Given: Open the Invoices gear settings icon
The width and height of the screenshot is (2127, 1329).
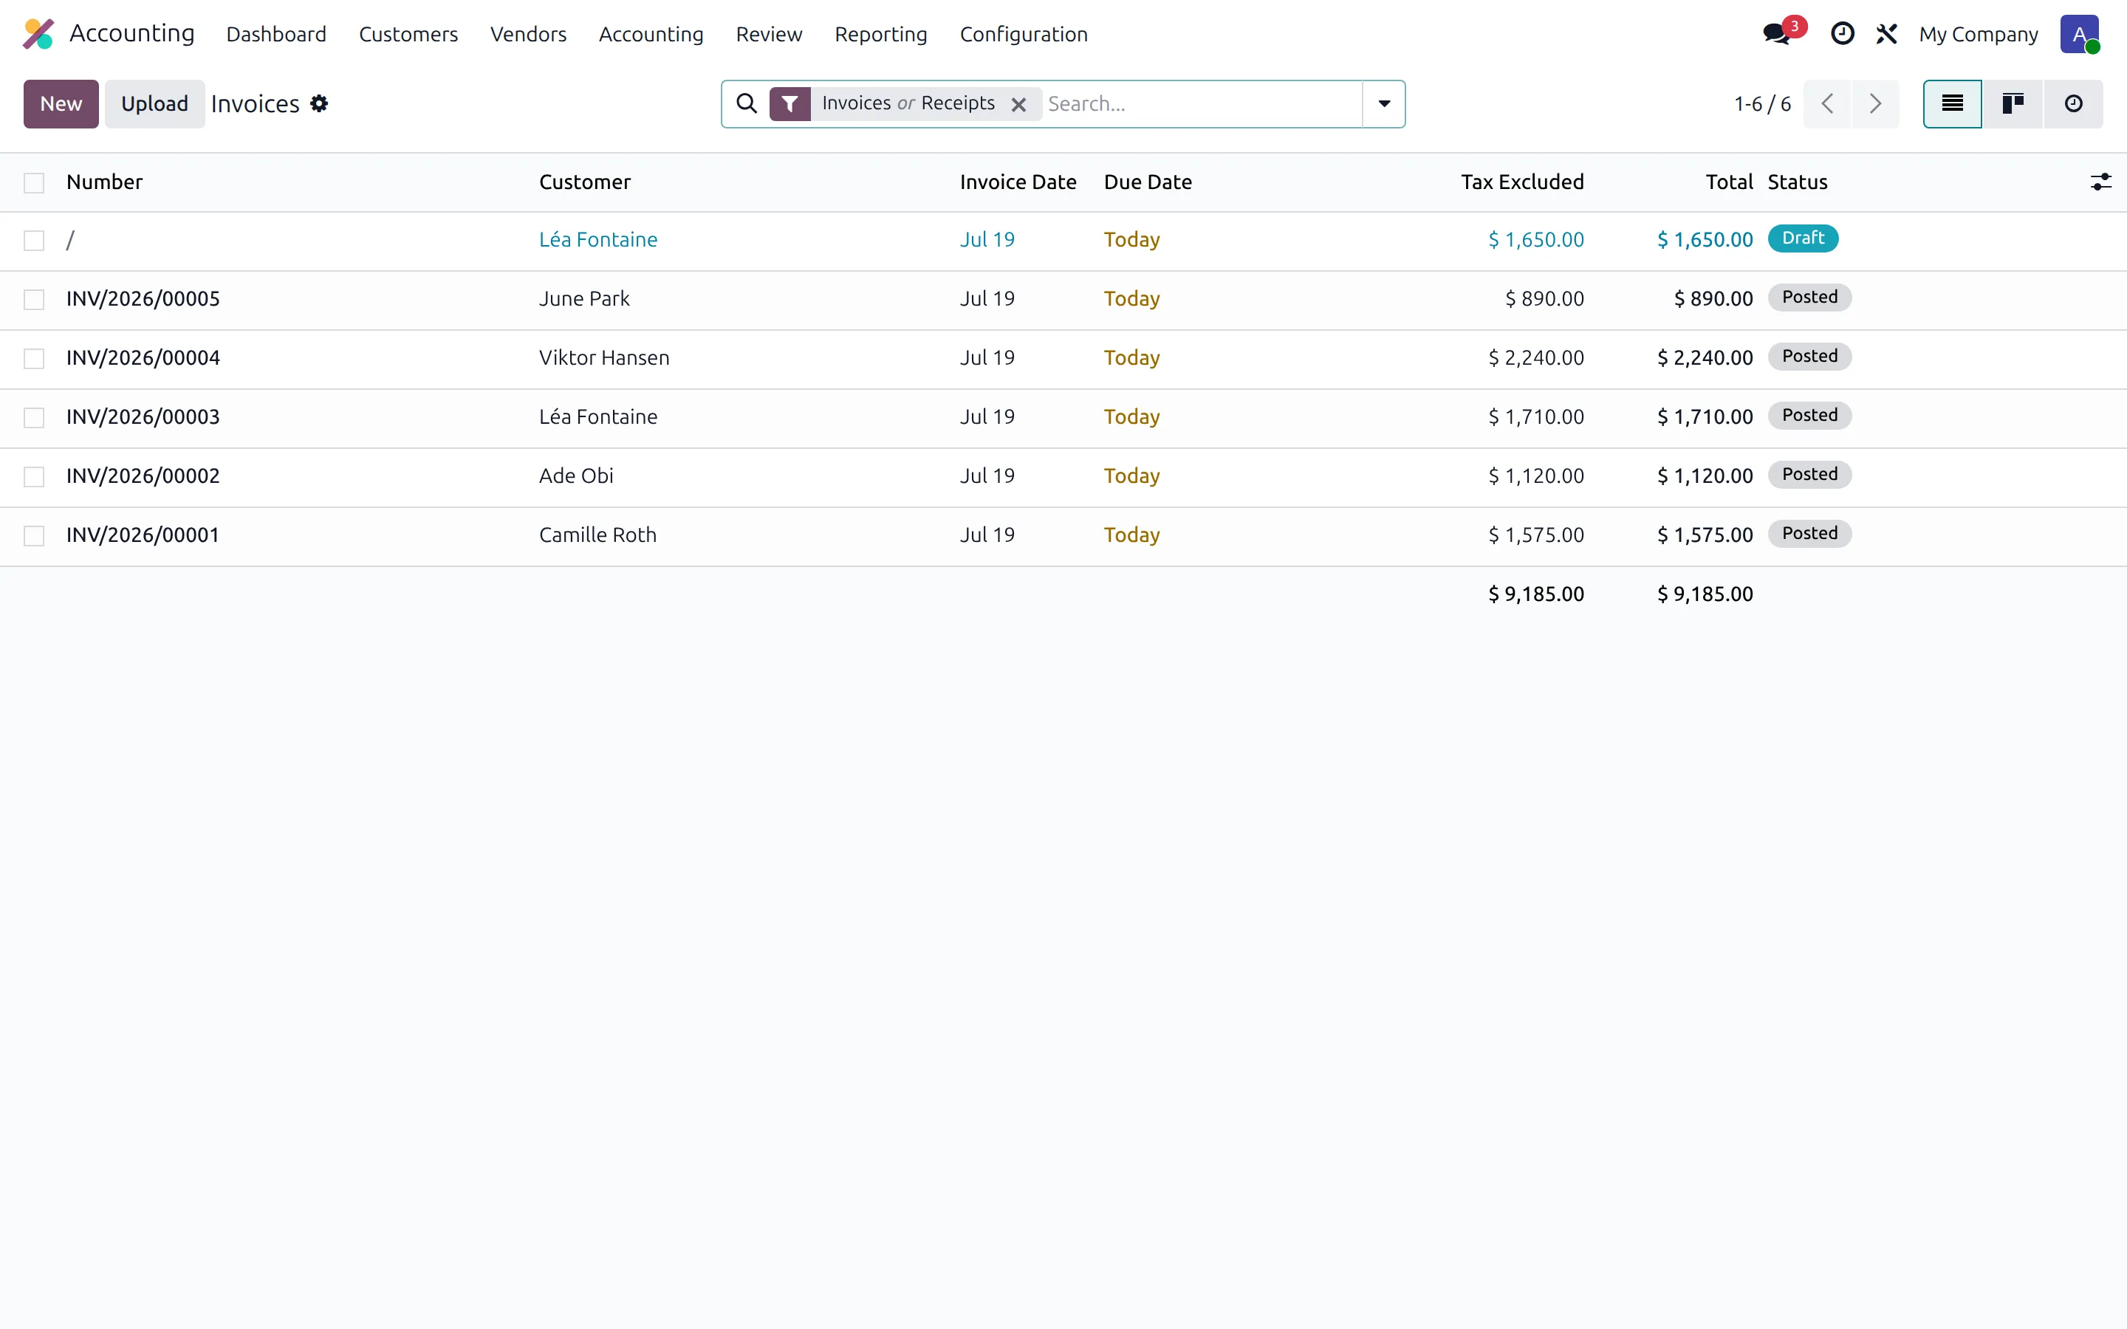Looking at the screenshot, I should [x=319, y=103].
